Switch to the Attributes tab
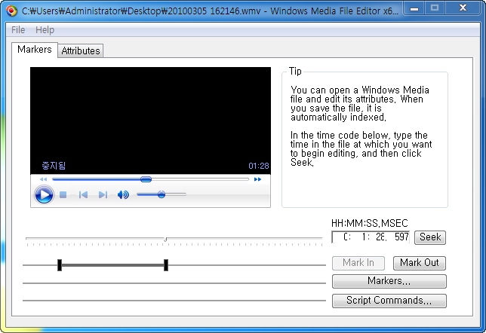Viewport: 486px width, 333px height. [x=81, y=50]
